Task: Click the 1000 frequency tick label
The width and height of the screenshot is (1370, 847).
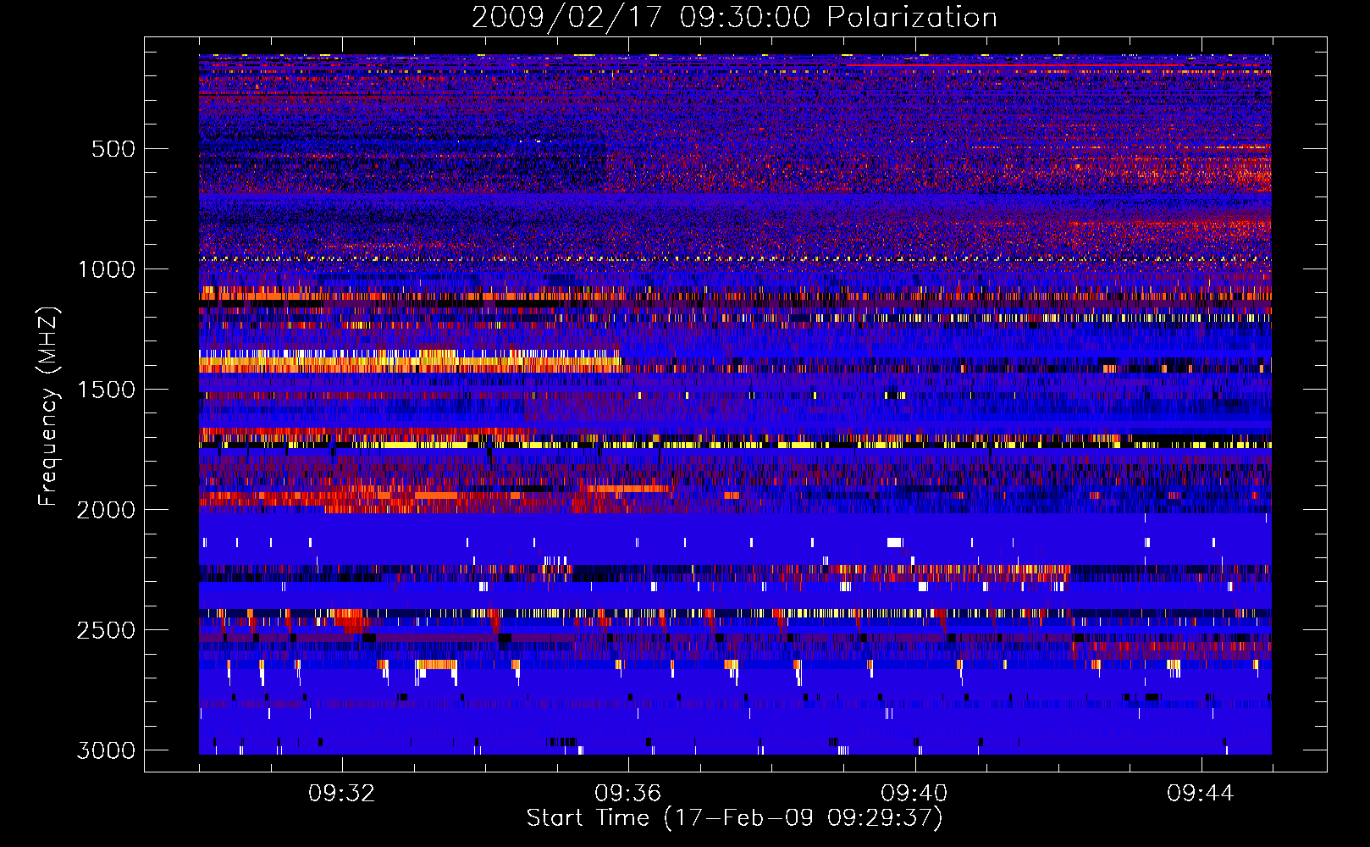Action: tap(106, 269)
